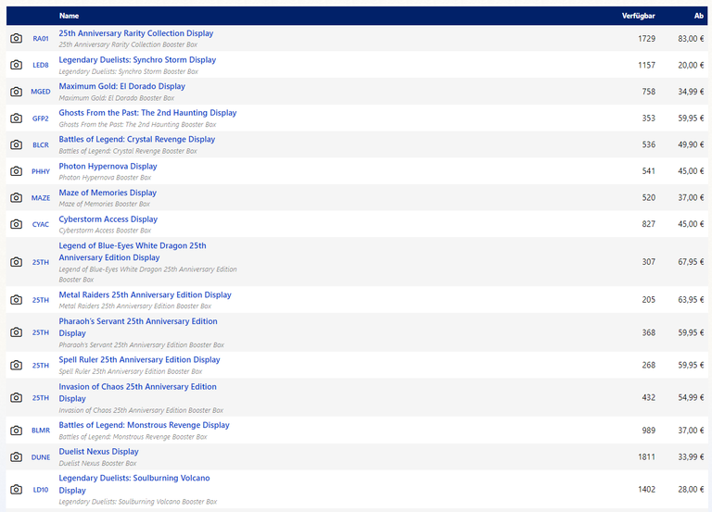The image size is (712, 512).
Task: Click the camera icon for MAZE row
Action: (17, 198)
